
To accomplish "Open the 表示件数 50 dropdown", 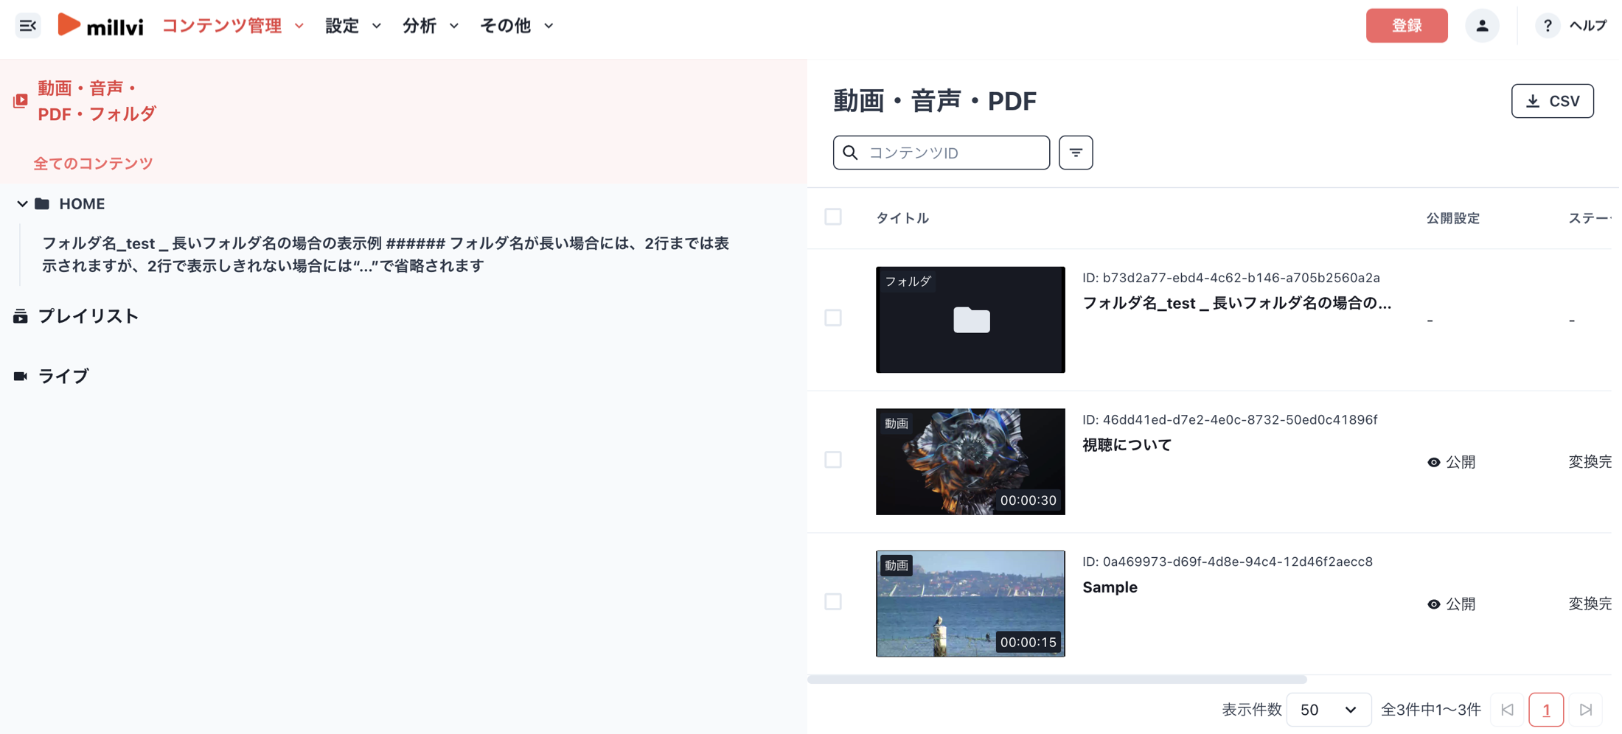I will pyautogui.click(x=1329, y=710).
